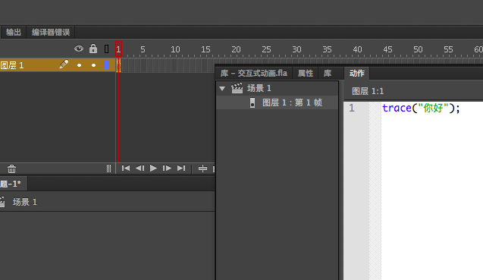Select keyframe 1 of 图层 1 with the script marker
The width and height of the screenshot is (483, 280).
click(118, 65)
